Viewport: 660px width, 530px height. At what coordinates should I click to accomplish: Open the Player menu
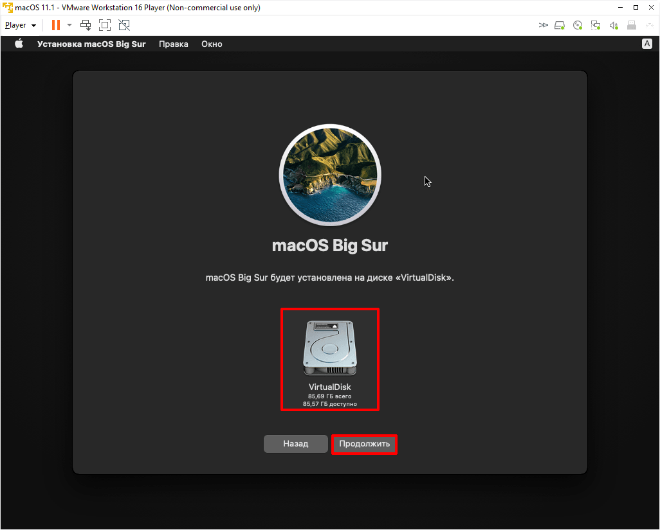(20, 25)
